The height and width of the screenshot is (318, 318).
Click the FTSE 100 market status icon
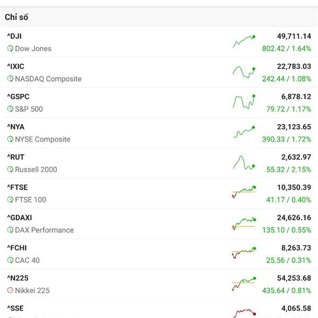point(10,200)
